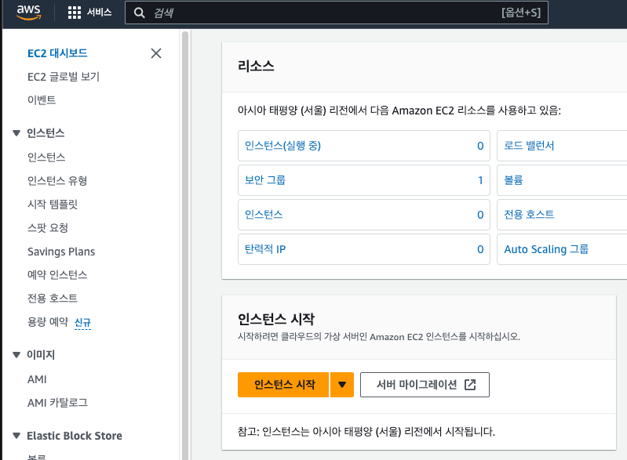Click the orange 인스턴스 시작 button
This screenshot has width=627, height=460.
click(283, 385)
